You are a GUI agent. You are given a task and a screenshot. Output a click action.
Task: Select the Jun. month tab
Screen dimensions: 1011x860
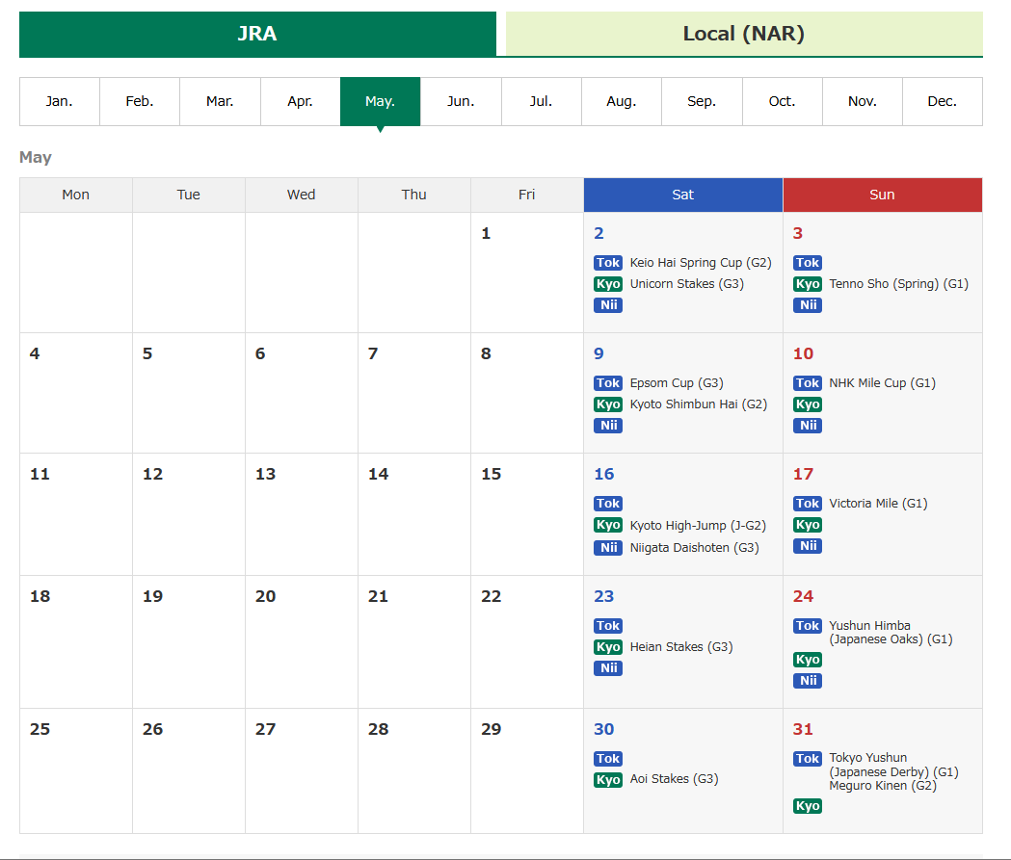pos(461,102)
